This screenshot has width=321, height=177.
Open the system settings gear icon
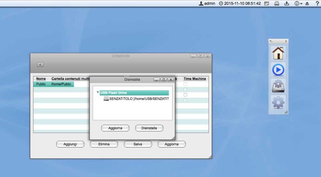pos(278,102)
